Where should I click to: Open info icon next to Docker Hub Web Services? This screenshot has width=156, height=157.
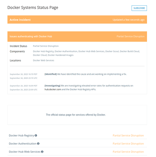(42, 152)
